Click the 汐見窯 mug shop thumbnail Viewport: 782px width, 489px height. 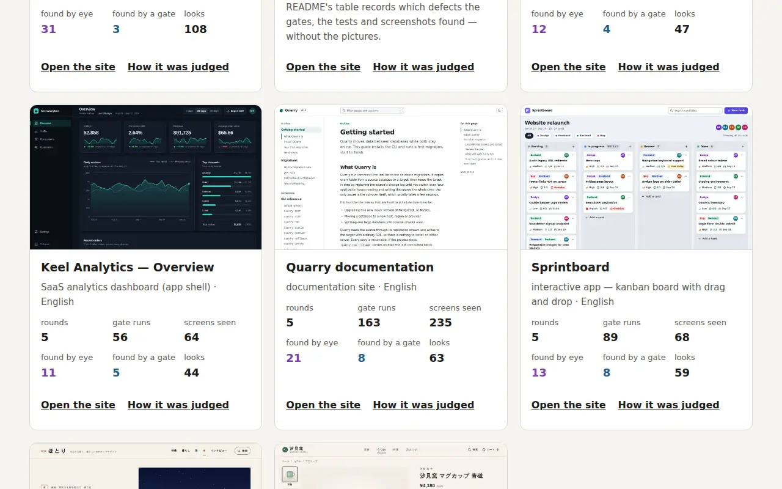[x=391, y=466]
